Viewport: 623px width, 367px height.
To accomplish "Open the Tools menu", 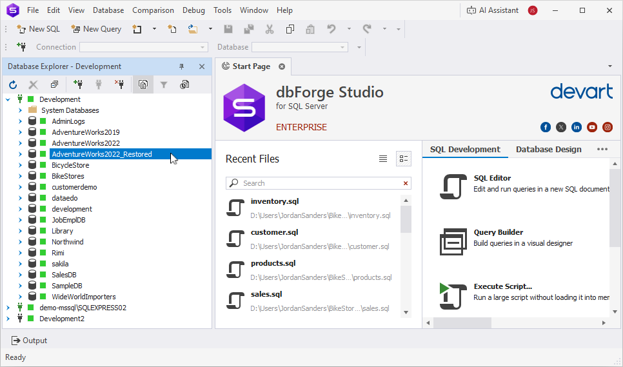I will tap(222, 10).
